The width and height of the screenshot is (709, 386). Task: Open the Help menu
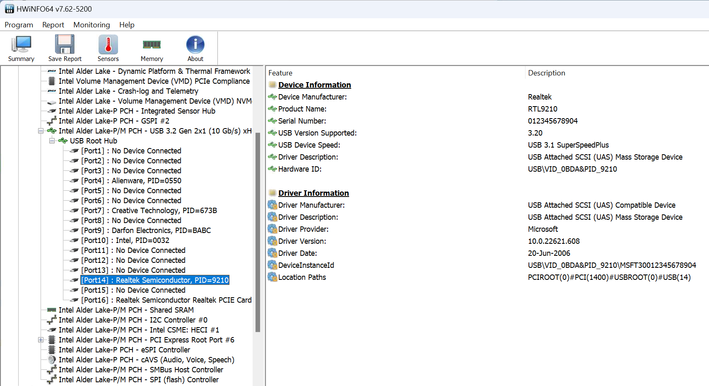pos(127,25)
